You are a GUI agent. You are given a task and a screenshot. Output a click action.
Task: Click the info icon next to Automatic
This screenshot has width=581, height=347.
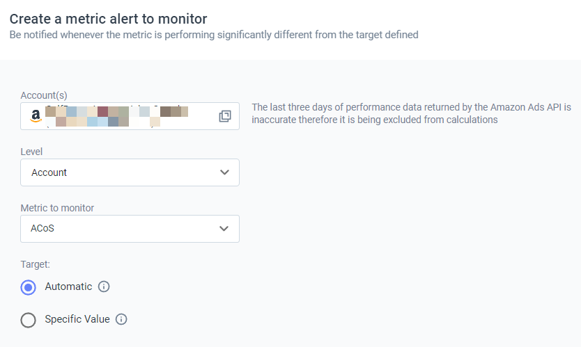tap(104, 287)
